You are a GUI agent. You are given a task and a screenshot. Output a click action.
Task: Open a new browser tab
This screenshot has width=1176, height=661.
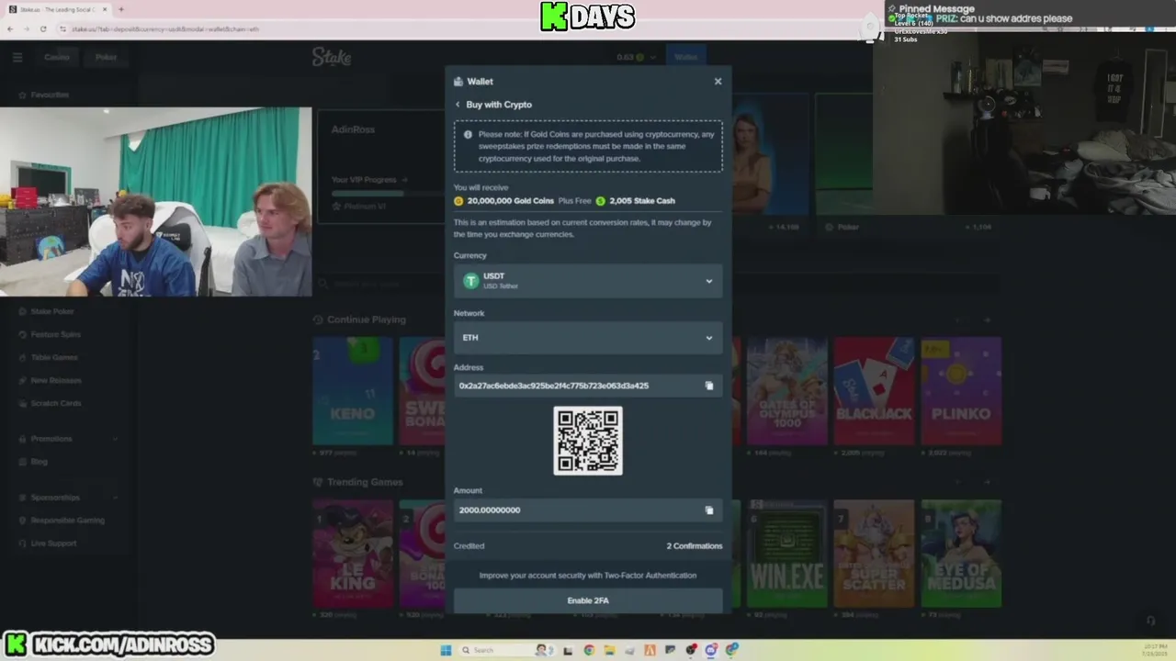(120, 9)
